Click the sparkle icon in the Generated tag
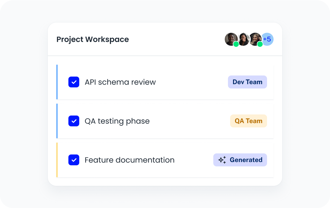Viewport: 330px width, 208px height. [x=222, y=160]
